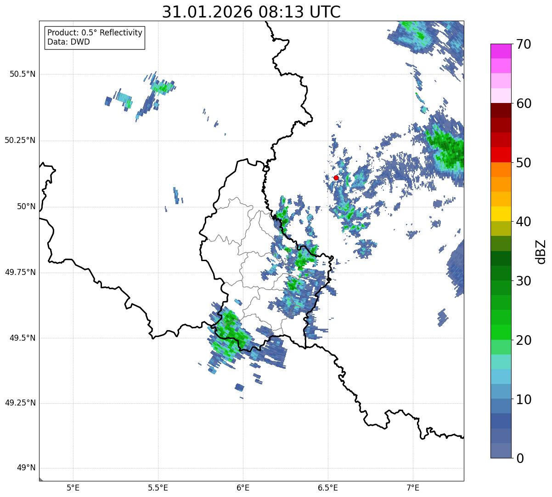The height and width of the screenshot is (497, 552).
Task: Pick the bright red colorbar swatch
Action: coord(501,154)
